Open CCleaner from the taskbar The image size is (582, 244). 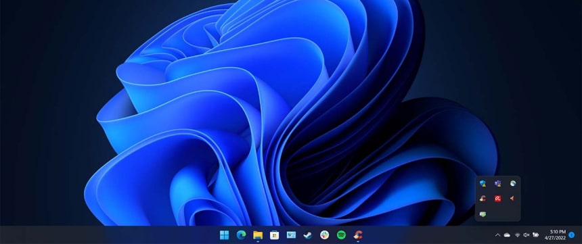pos(358,235)
